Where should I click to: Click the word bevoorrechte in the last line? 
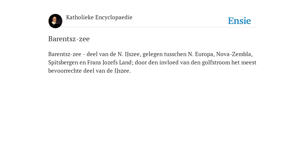[x=65, y=71]
